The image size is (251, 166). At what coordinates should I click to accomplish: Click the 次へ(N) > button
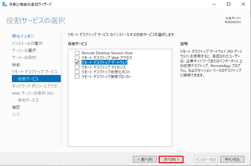click(x=171, y=159)
